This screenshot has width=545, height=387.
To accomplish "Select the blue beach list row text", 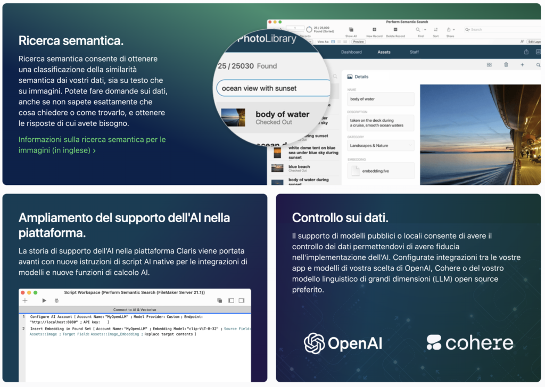I will 299,167.
